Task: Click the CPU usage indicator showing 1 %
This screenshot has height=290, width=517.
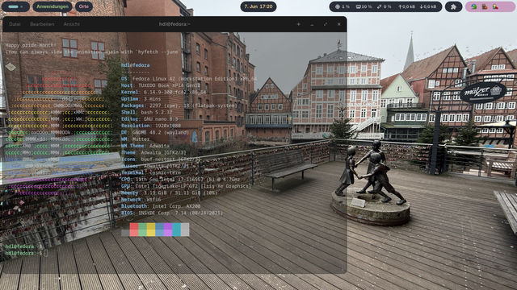Action: click(343, 6)
